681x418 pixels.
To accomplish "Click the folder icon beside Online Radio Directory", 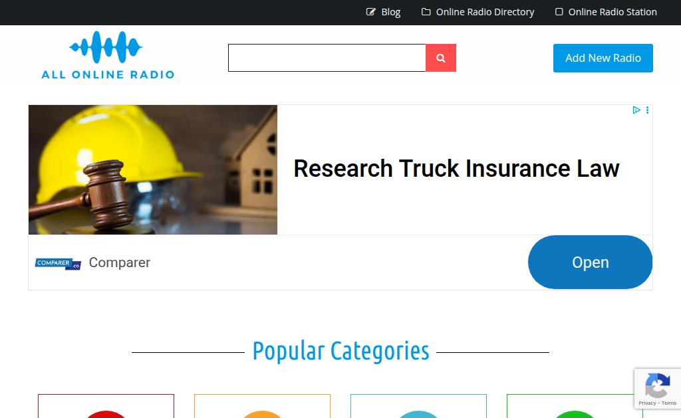I will click(426, 12).
